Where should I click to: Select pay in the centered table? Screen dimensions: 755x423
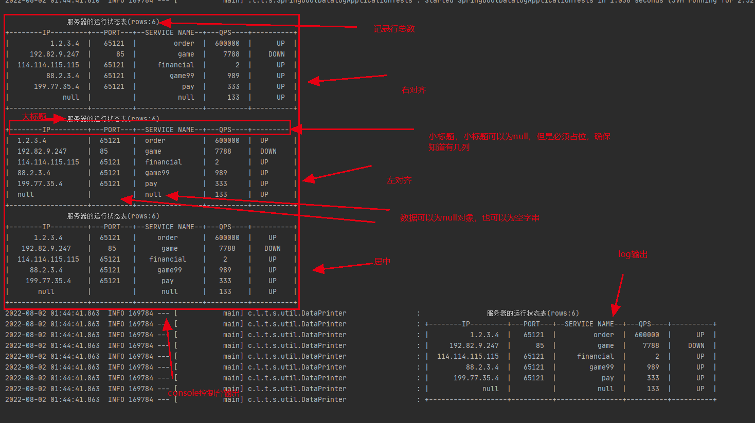168,281
